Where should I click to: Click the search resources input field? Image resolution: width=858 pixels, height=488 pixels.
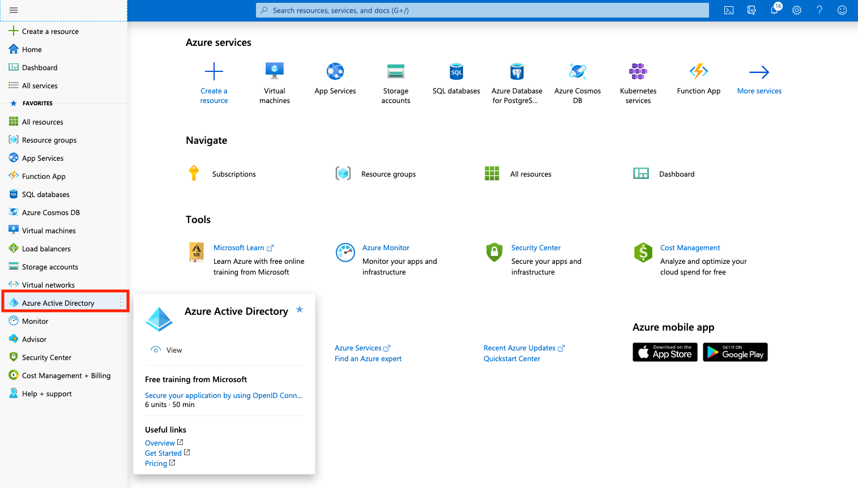pos(481,10)
